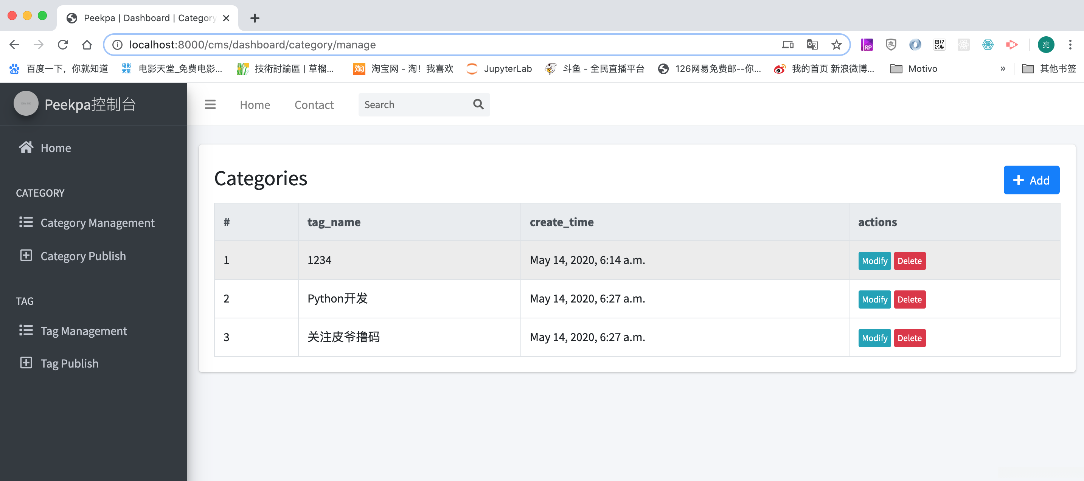Viewport: 1084px width, 481px height.
Task: Click the Home house icon in sidebar
Action: point(26,147)
